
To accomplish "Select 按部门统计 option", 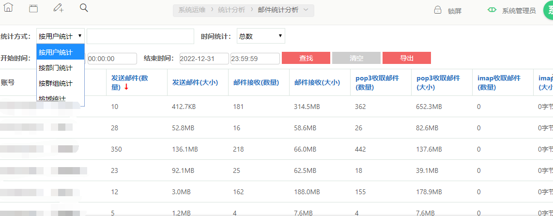I will click(56, 68).
